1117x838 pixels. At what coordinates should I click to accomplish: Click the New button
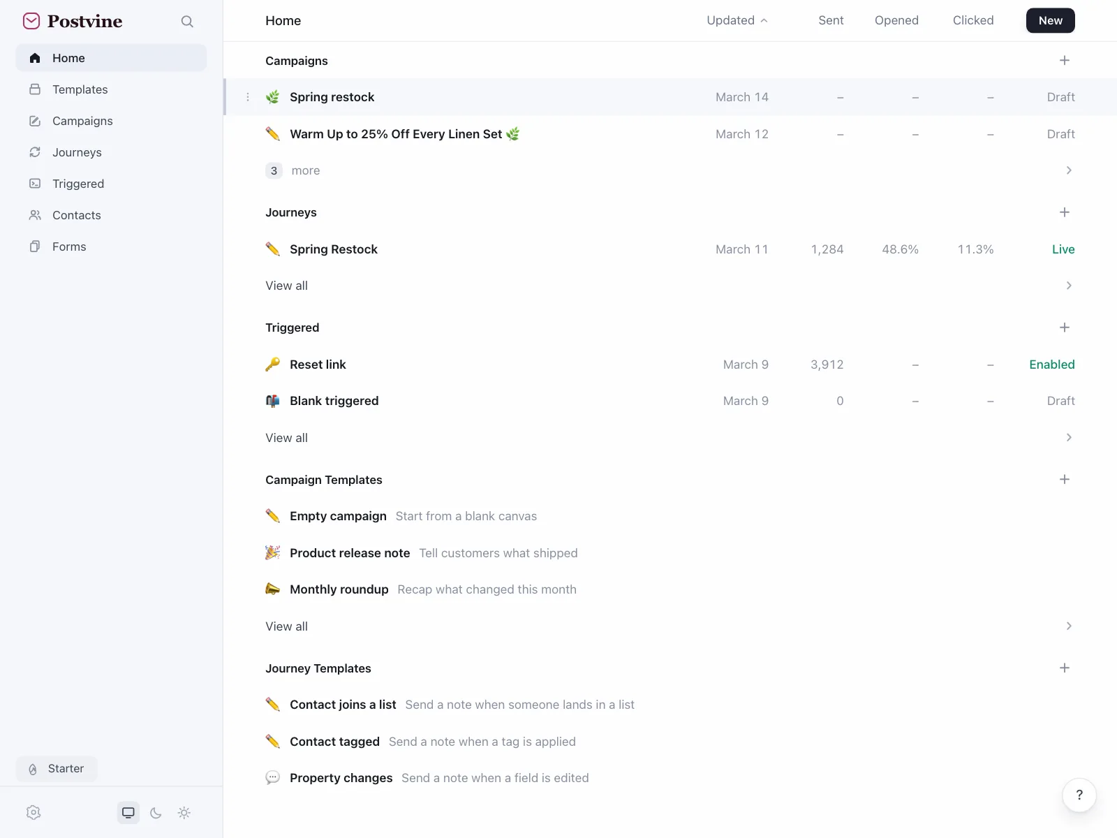(x=1051, y=20)
